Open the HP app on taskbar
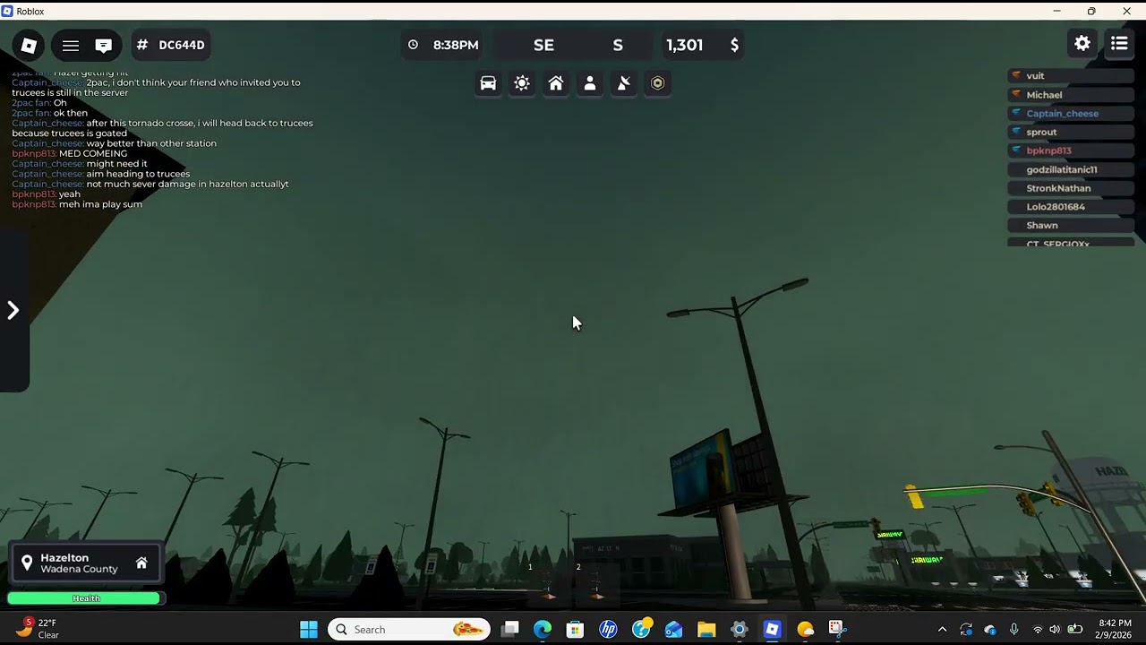Viewport: 1146px width, 645px height. click(x=609, y=630)
